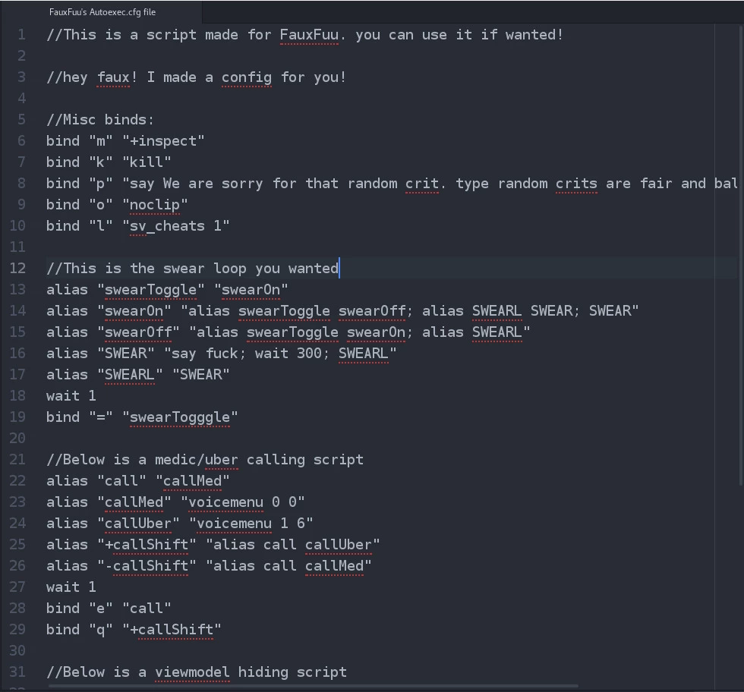The height and width of the screenshot is (692, 744).
Task: Click line number 1 in the gutter
Action: [21, 34]
